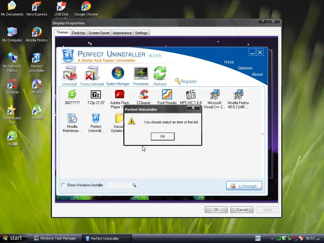Open System Manager
This screenshot has height=243, width=324.
click(x=118, y=76)
